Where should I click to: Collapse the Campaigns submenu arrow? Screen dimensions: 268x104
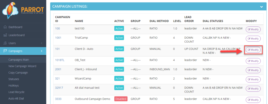[42, 51]
